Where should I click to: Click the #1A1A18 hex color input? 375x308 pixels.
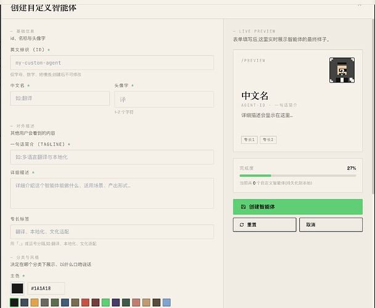[x=46, y=288]
